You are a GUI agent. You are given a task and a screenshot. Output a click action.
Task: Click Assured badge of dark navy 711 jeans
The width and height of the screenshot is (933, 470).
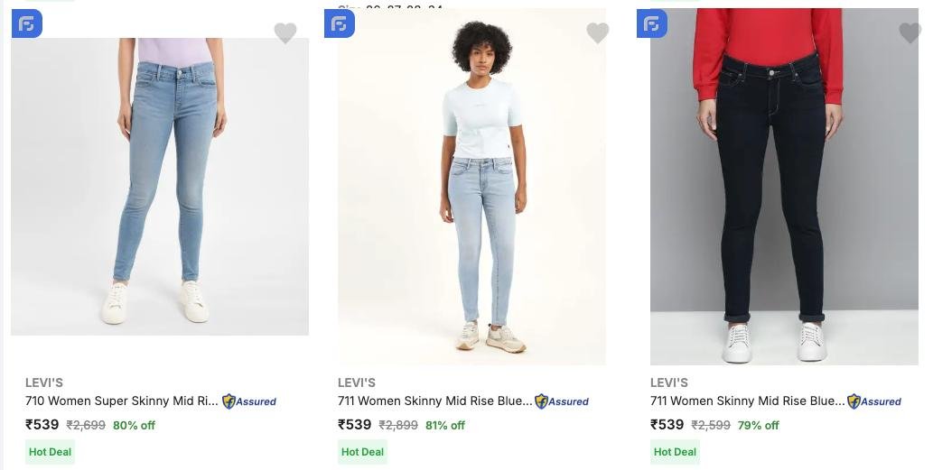point(874,401)
